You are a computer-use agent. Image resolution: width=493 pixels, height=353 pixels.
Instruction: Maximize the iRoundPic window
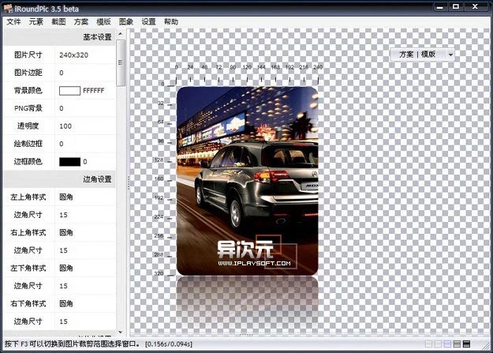(456, 6)
